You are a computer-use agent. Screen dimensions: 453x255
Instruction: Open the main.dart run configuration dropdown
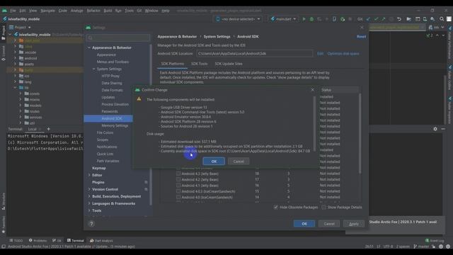point(283,19)
